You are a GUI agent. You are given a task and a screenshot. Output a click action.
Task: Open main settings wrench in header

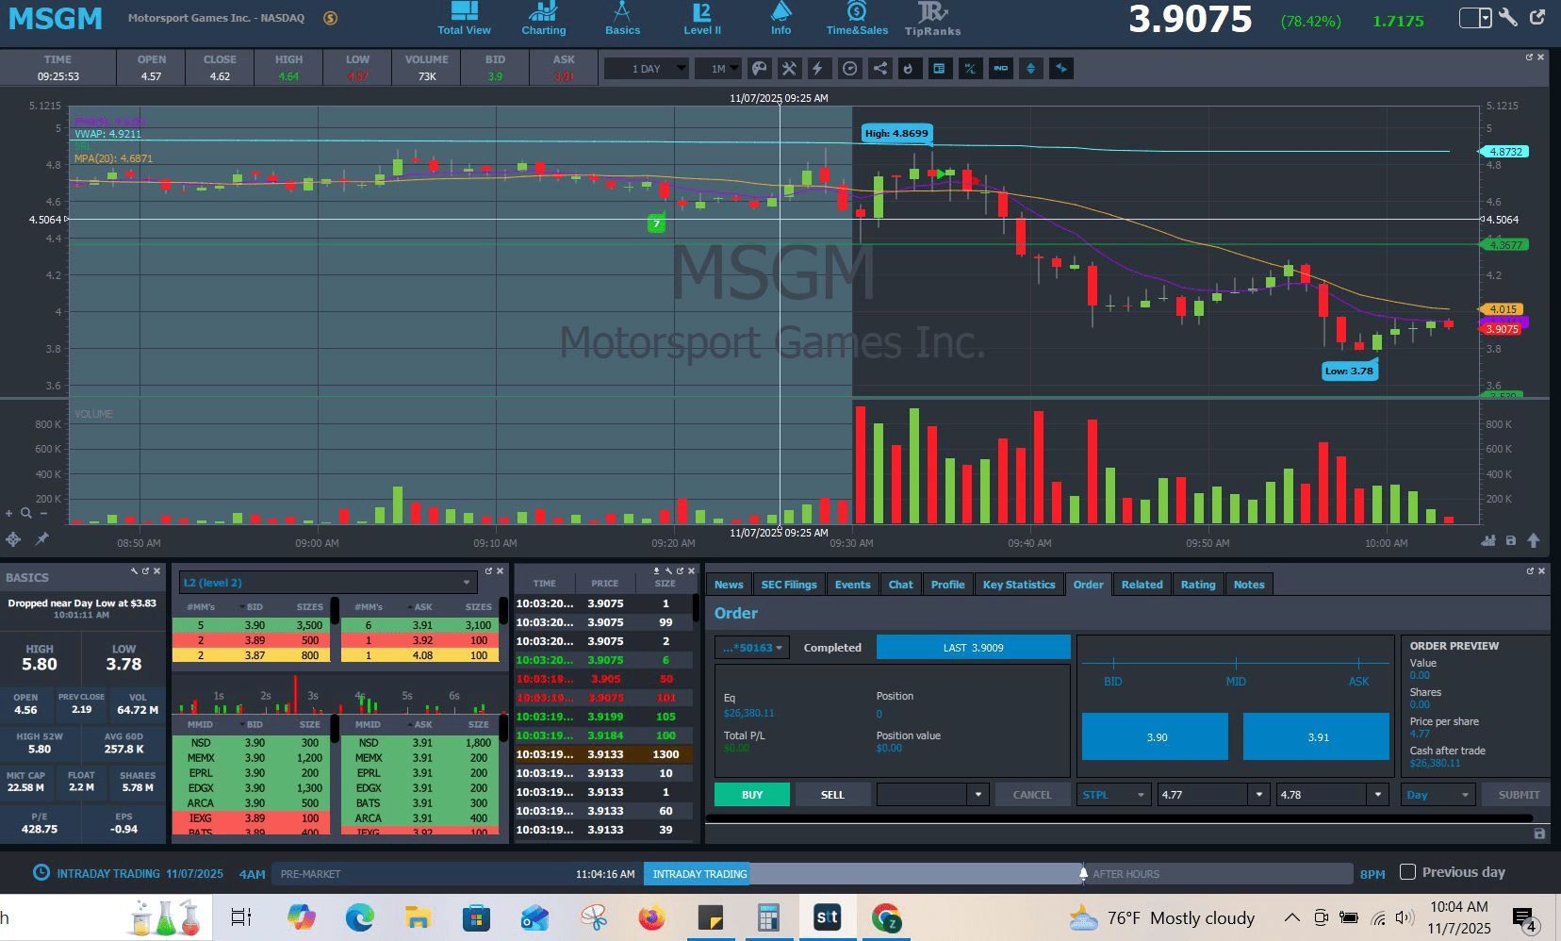coord(1508,17)
